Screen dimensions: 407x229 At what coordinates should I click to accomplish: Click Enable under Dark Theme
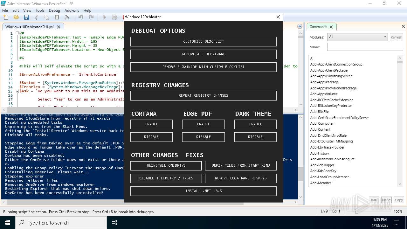(x=255, y=124)
